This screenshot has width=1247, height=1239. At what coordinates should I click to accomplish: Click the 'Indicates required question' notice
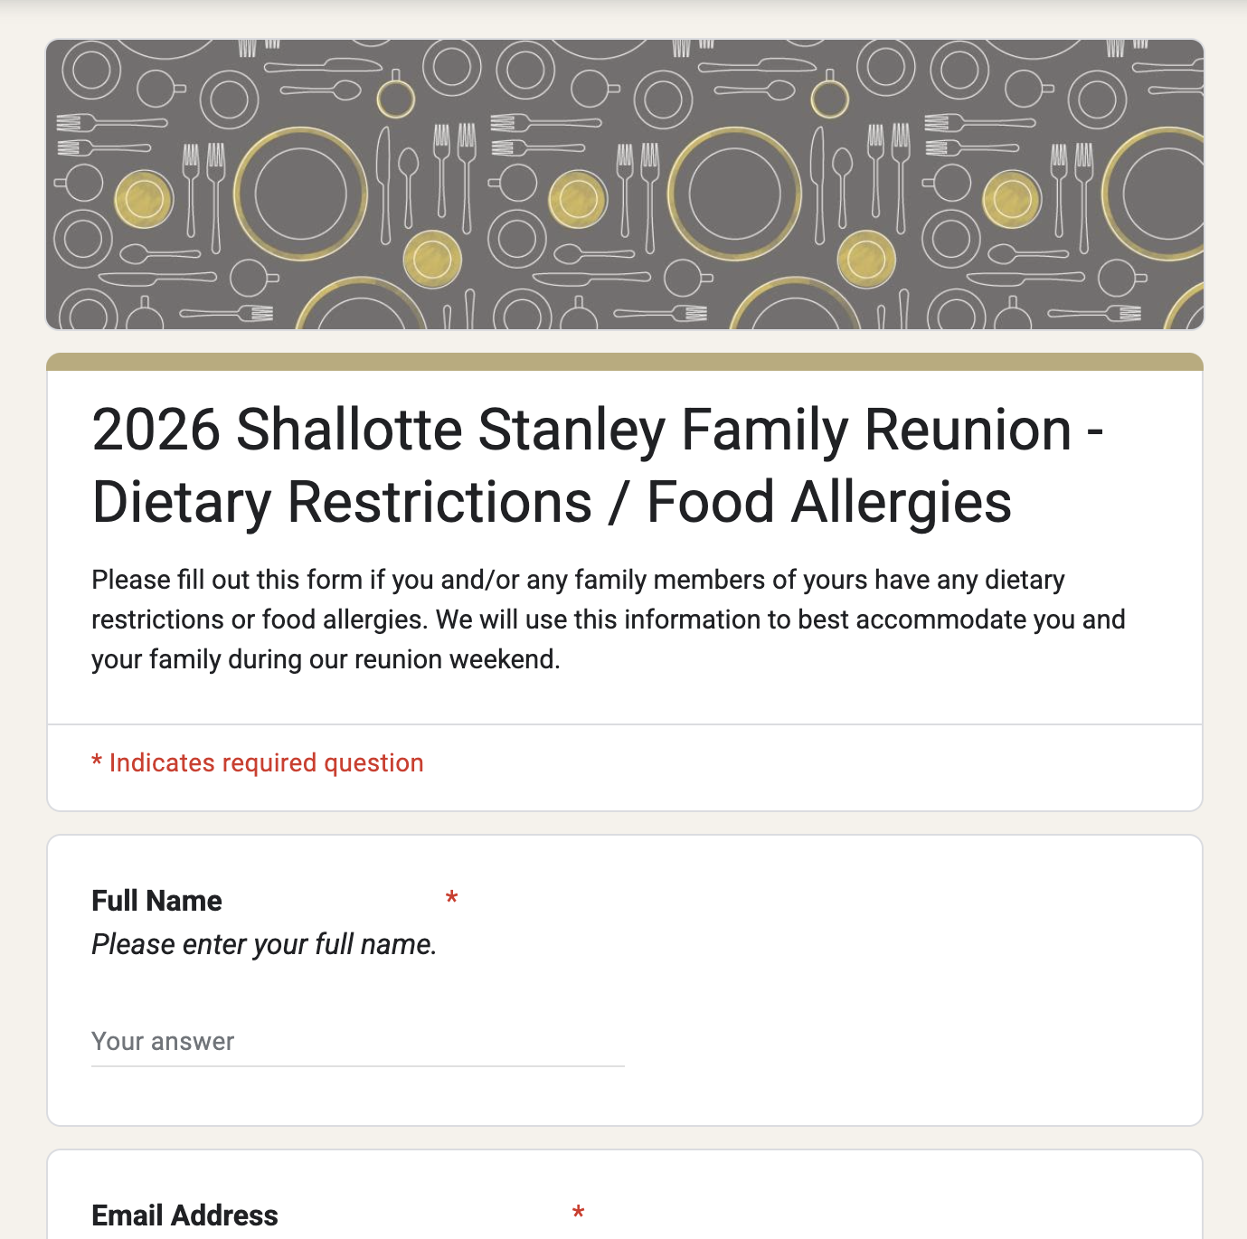tap(258, 762)
